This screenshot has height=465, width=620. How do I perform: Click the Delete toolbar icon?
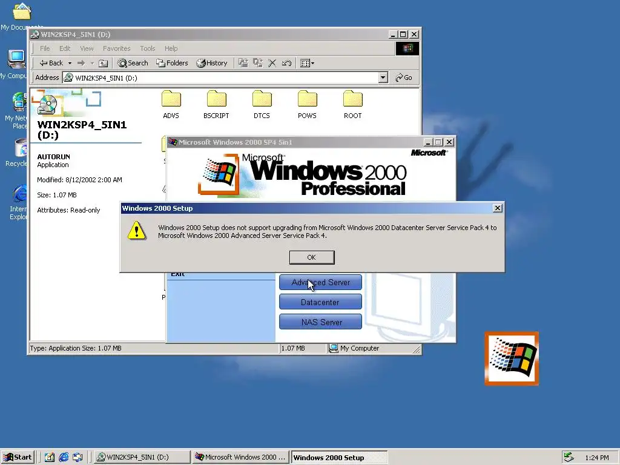pos(272,63)
